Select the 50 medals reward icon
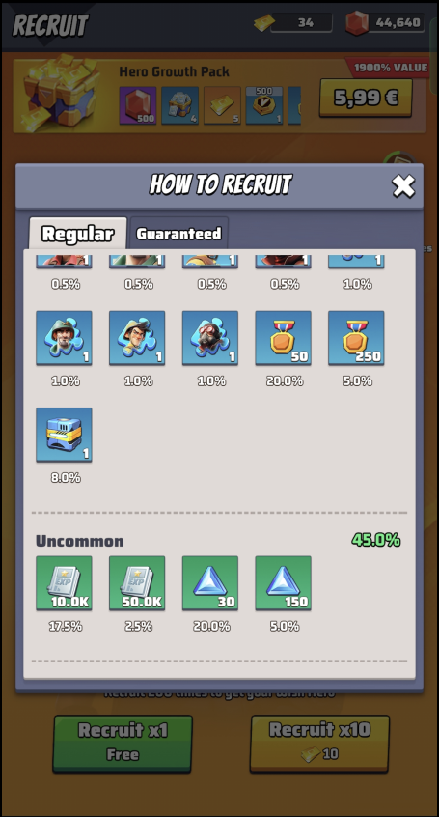This screenshot has width=439, height=817. (x=284, y=338)
